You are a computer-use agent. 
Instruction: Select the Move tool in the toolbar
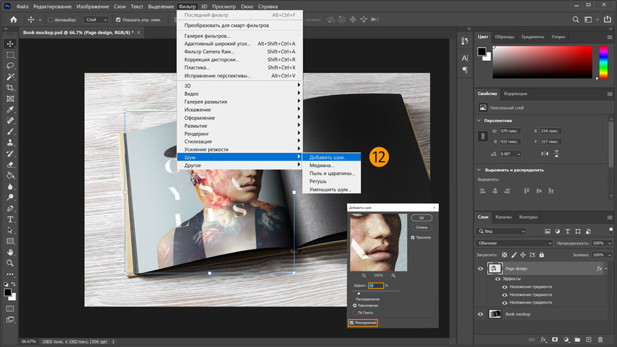click(10, 44)
